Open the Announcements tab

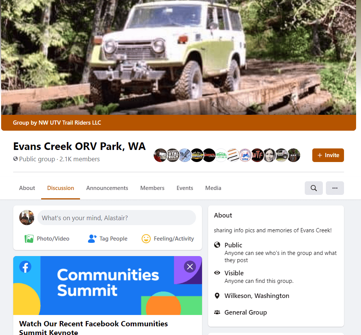click(107, 188)
